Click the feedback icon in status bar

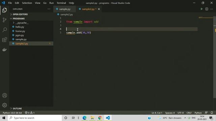click(x=206, y=113)
